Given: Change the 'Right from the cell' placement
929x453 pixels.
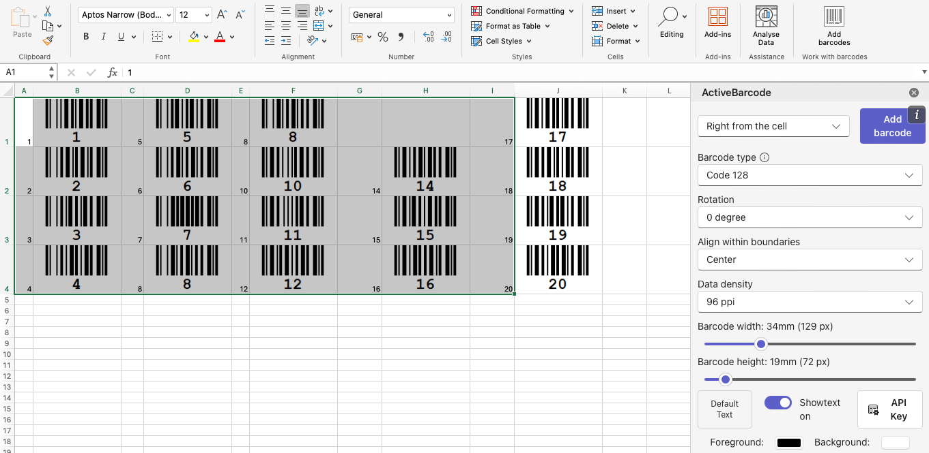Looking at the screenshot, I should (x=773, y=126).
